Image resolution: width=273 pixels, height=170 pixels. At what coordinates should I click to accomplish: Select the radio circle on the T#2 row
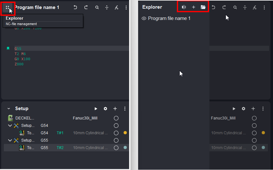click(x=116, y=148)
